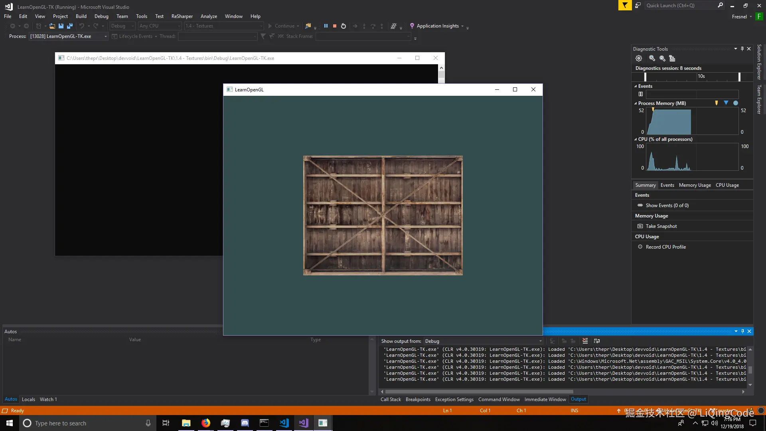The width and height of the screenshot is (766, 431).
Task: Click the Zoom In magnifier in Diagnostic Tools
Action: click(x=652, y=58)
